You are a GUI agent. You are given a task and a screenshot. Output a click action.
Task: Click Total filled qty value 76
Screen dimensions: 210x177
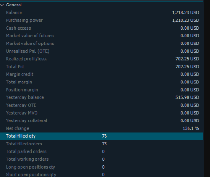click(105, 136)
